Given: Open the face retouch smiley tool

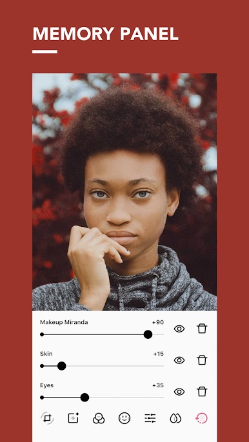Looking at the screenshot, I should [124, 418].
